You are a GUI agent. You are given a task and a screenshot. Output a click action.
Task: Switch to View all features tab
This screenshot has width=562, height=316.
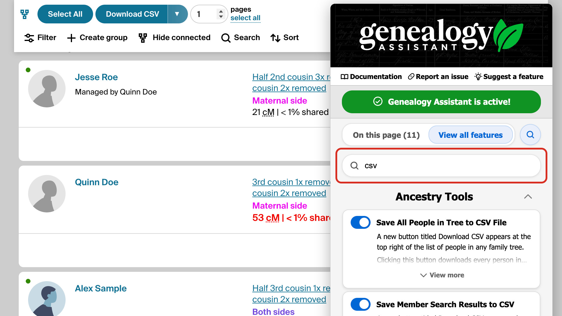tap(470, 135)
